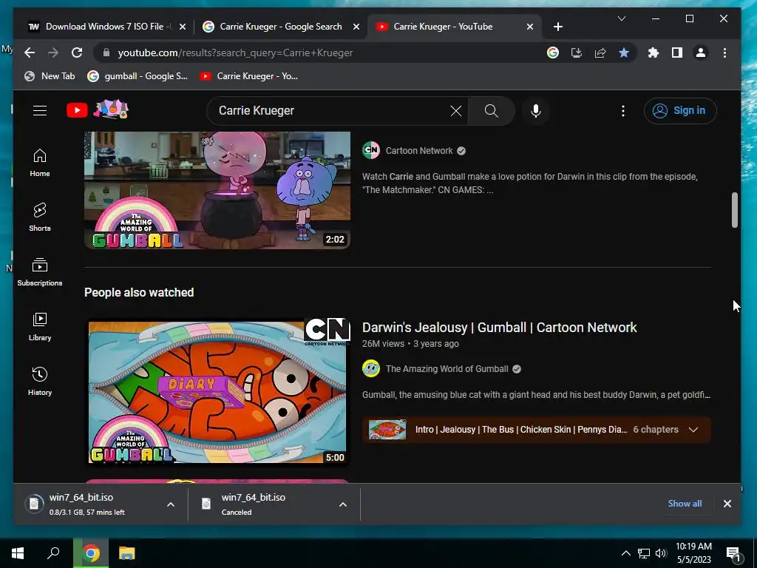
Task: Close the downloads bar
Action: [727, 503]
